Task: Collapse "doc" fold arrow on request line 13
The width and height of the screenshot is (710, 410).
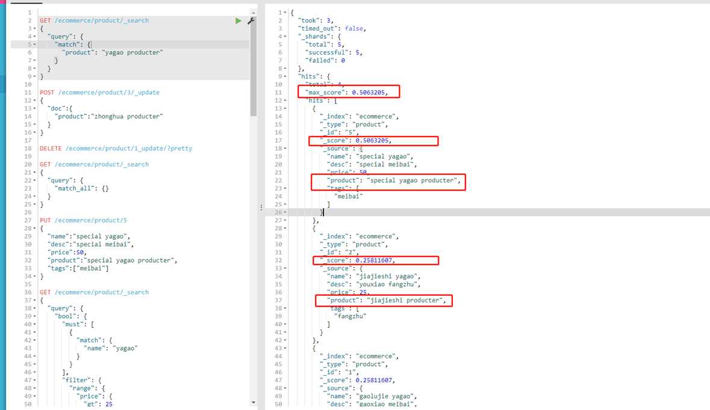Action: 35,108
